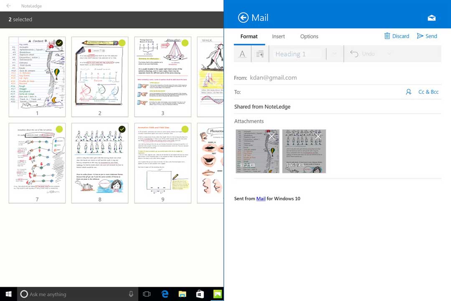Select page 2 using its green circle
The image size is (451, 301).
(x=122, y=43)
